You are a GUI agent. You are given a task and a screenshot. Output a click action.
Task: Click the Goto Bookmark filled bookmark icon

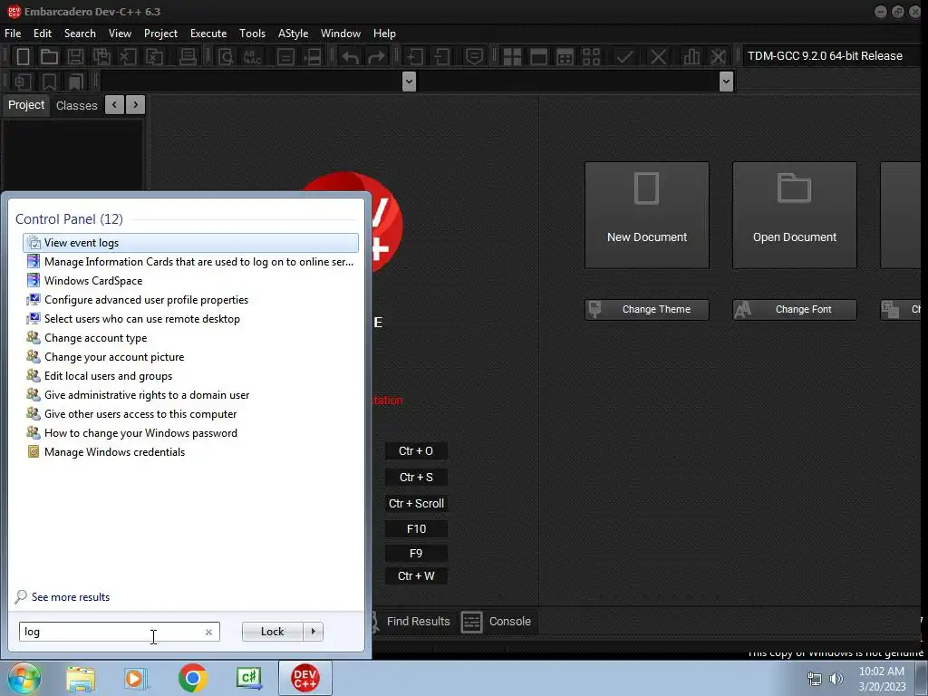point(76,81)
